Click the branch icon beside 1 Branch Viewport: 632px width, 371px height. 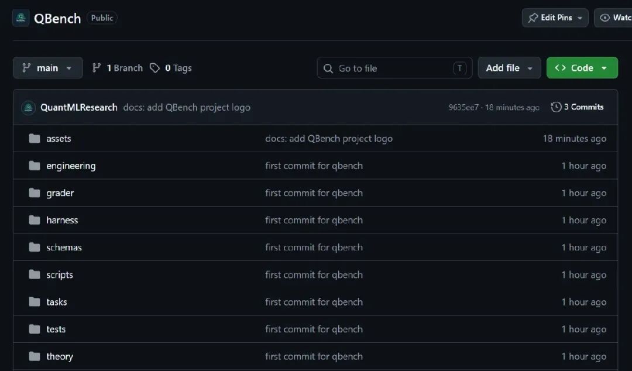click(97, 68)
